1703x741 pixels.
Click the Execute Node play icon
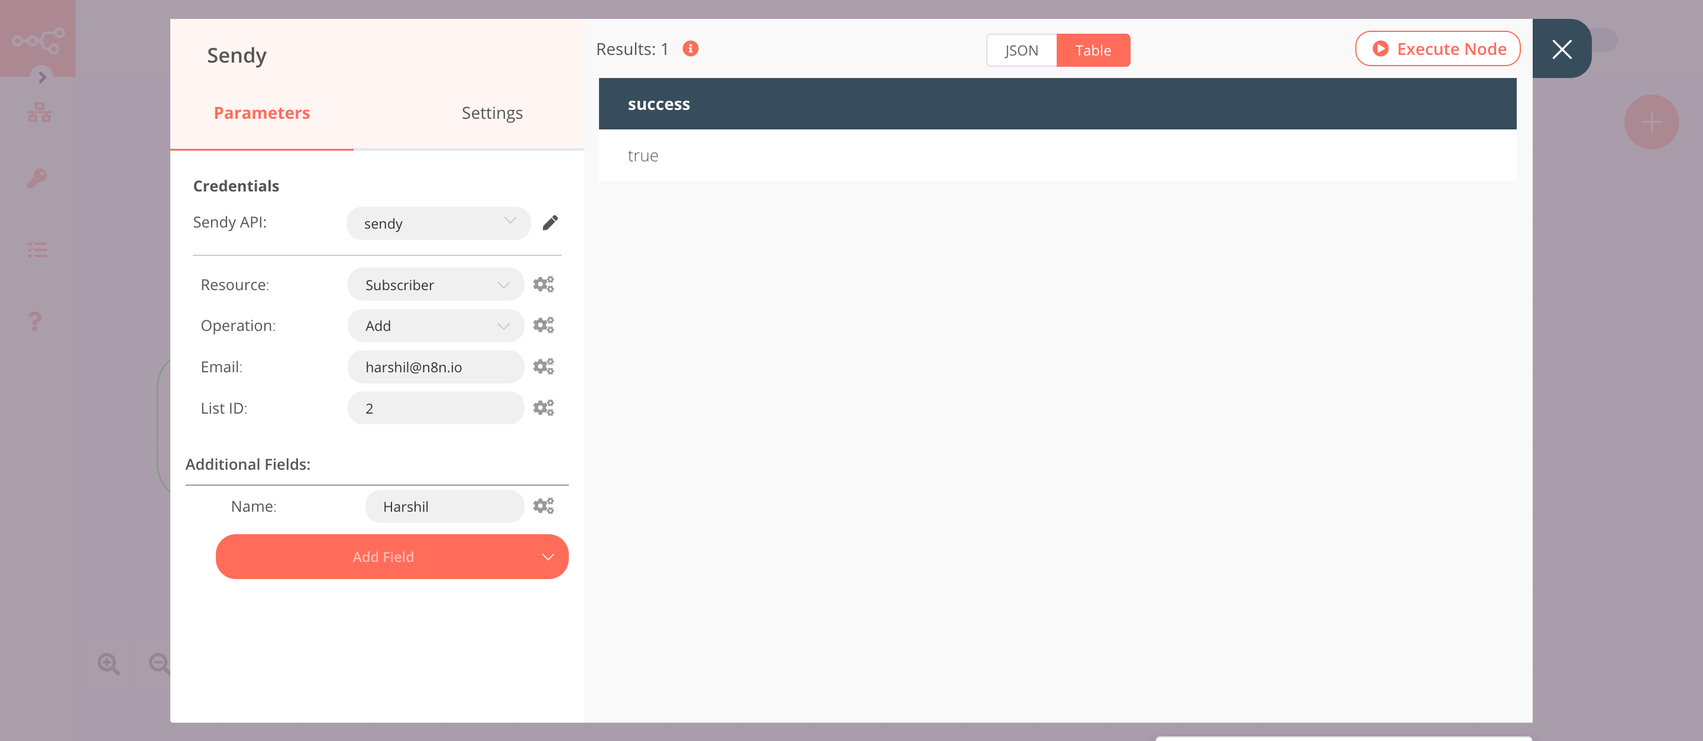1380,48
